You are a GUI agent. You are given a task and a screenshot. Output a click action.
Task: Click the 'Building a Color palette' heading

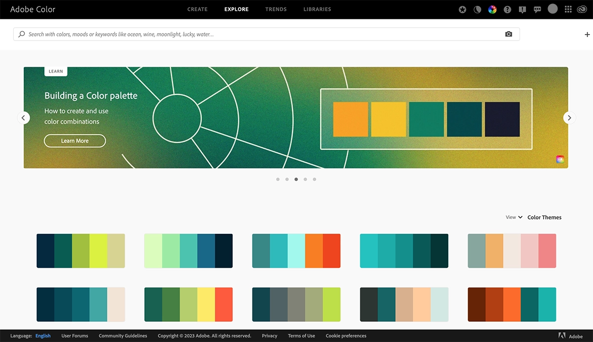click(x=91, y=96)
